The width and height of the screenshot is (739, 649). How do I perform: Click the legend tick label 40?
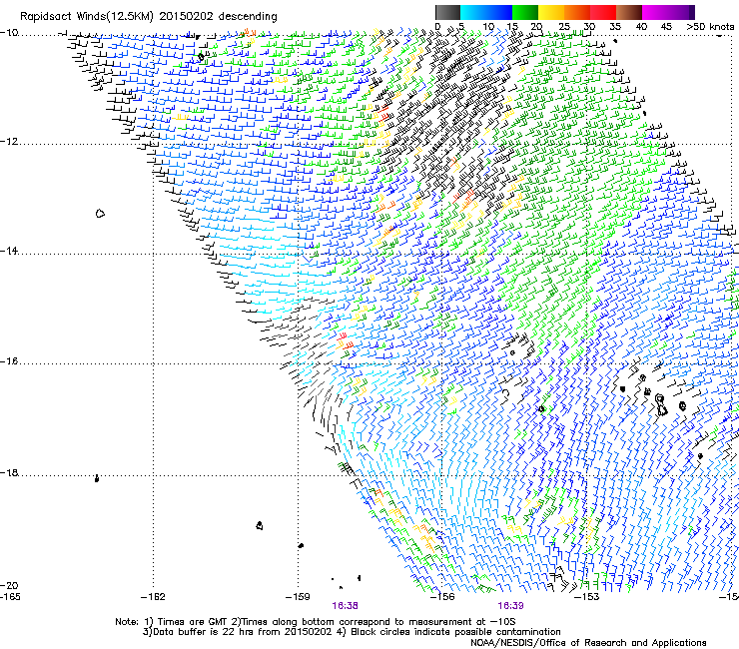[641, 27]
